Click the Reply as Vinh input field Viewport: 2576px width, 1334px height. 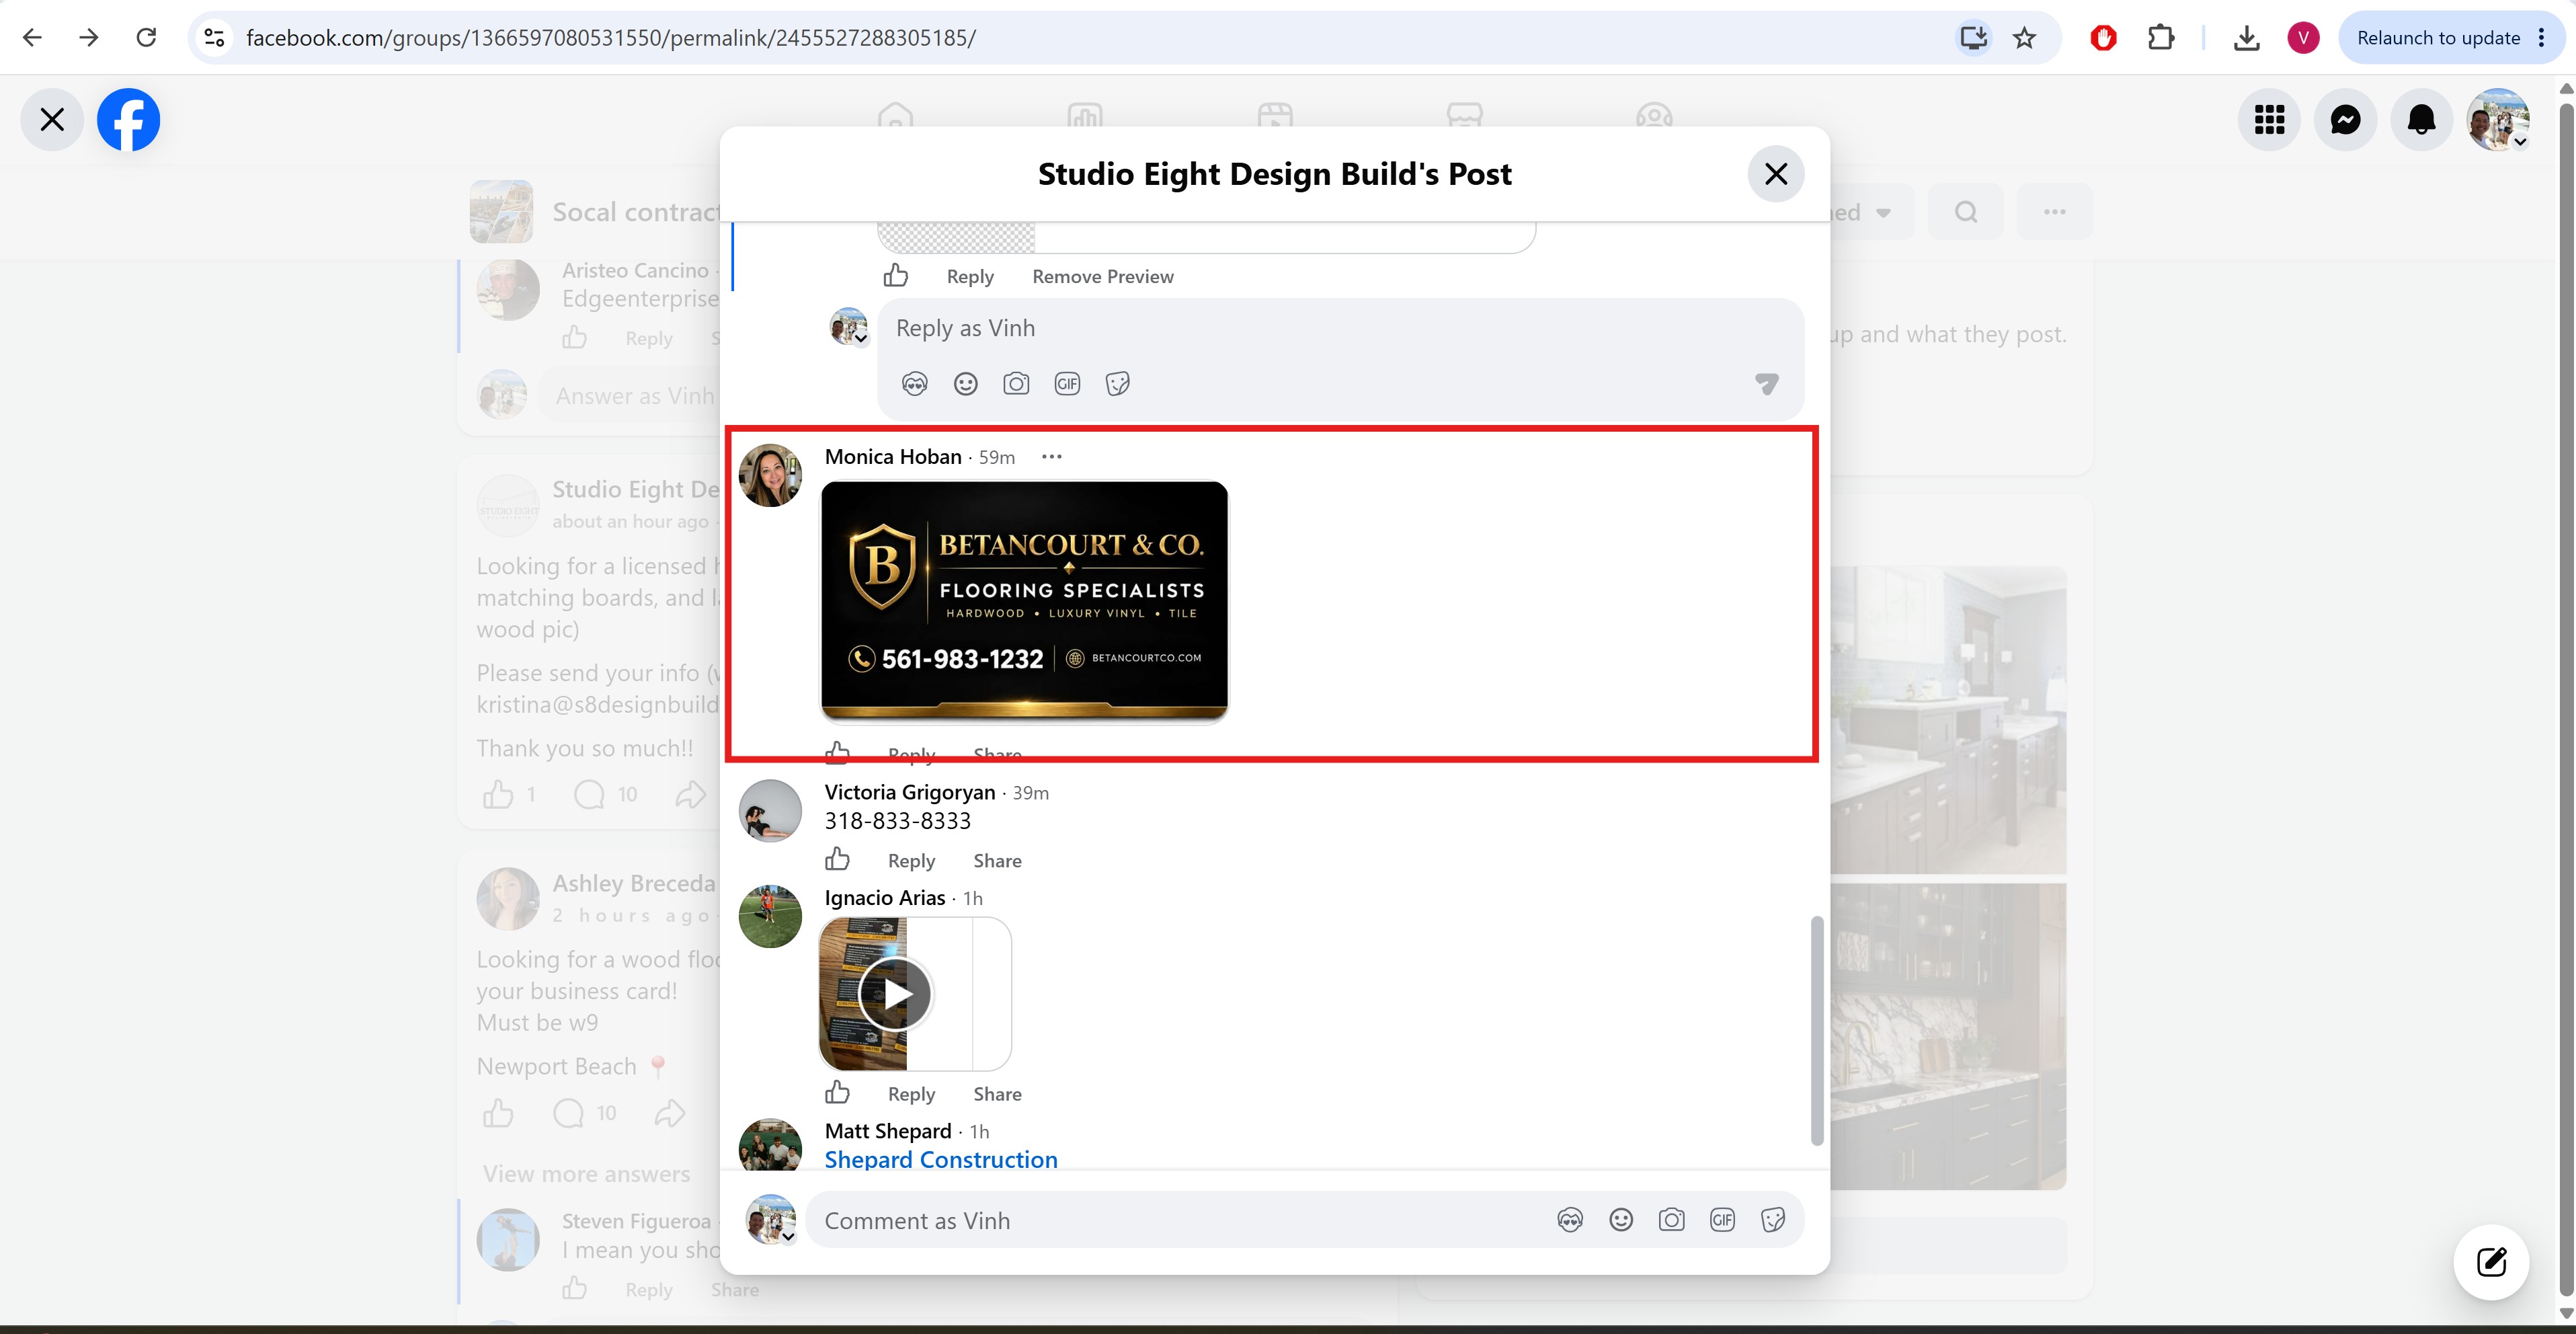click(1340, 329)
